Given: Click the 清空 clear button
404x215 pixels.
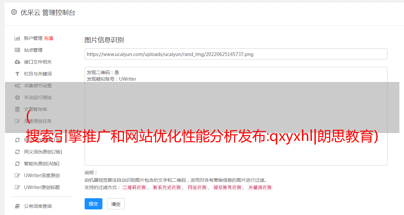Looking at the screenshot, I should 116,204.
